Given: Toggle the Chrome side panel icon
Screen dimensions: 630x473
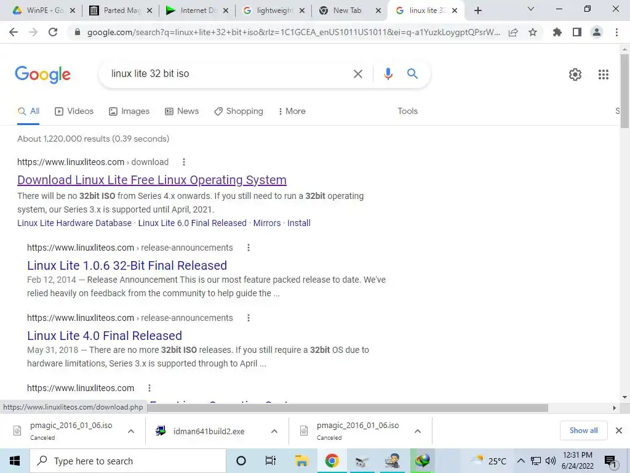Looking at the screenshot, I should point(577,32).
